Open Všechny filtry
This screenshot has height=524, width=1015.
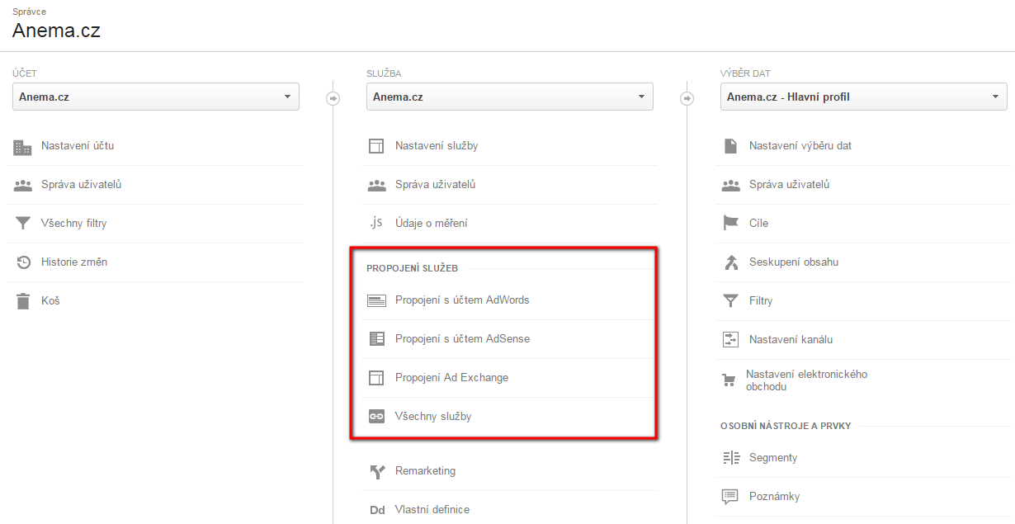(73, 224)
